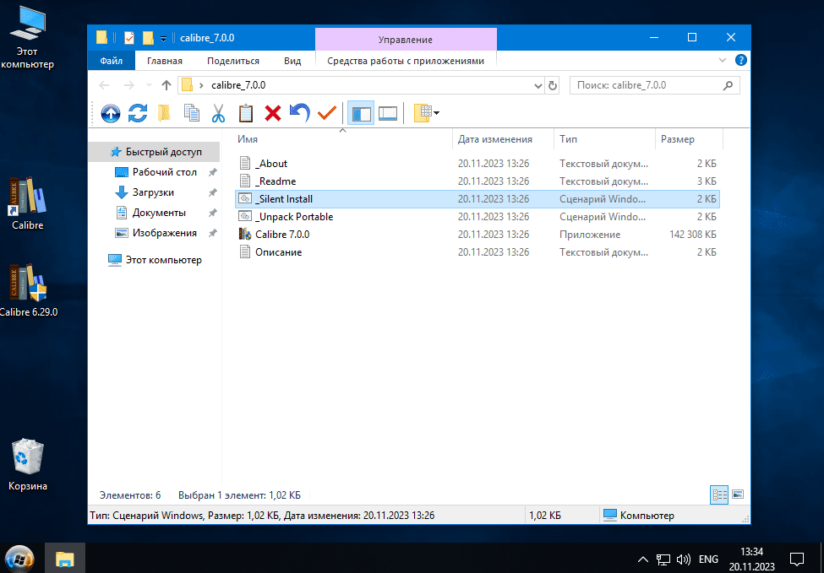
Task: Switch to details view in status bar
Action: click(x=721, y=495)
